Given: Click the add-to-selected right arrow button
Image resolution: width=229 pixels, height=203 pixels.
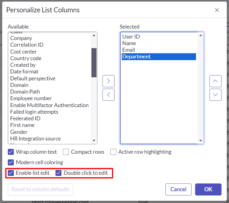Looking at the screenshot, I should click(x=109, y=81).
